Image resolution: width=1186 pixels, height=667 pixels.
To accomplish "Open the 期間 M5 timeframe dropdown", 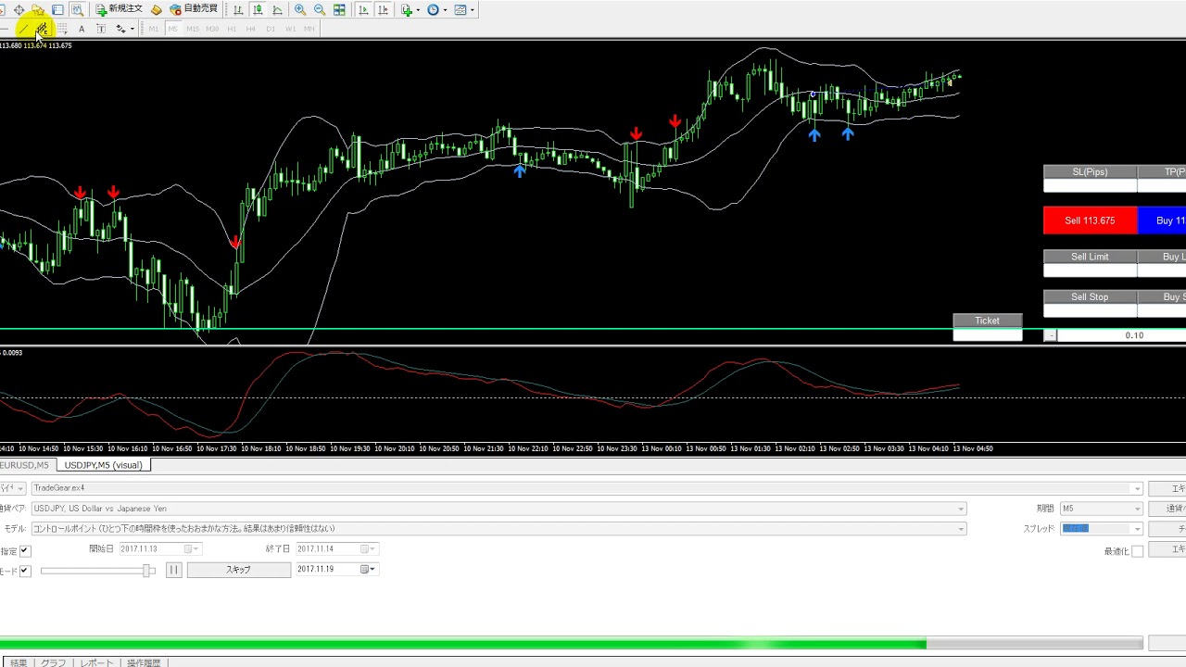I will (1137, 509).
